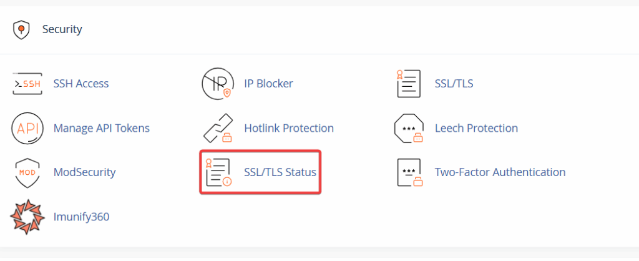
Task: Click the ModSecurity shield icon
Action: click(27, 172)
